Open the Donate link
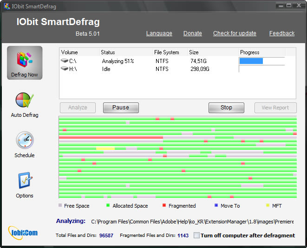This screenshot has width=307, height=248. pos(193,33)
